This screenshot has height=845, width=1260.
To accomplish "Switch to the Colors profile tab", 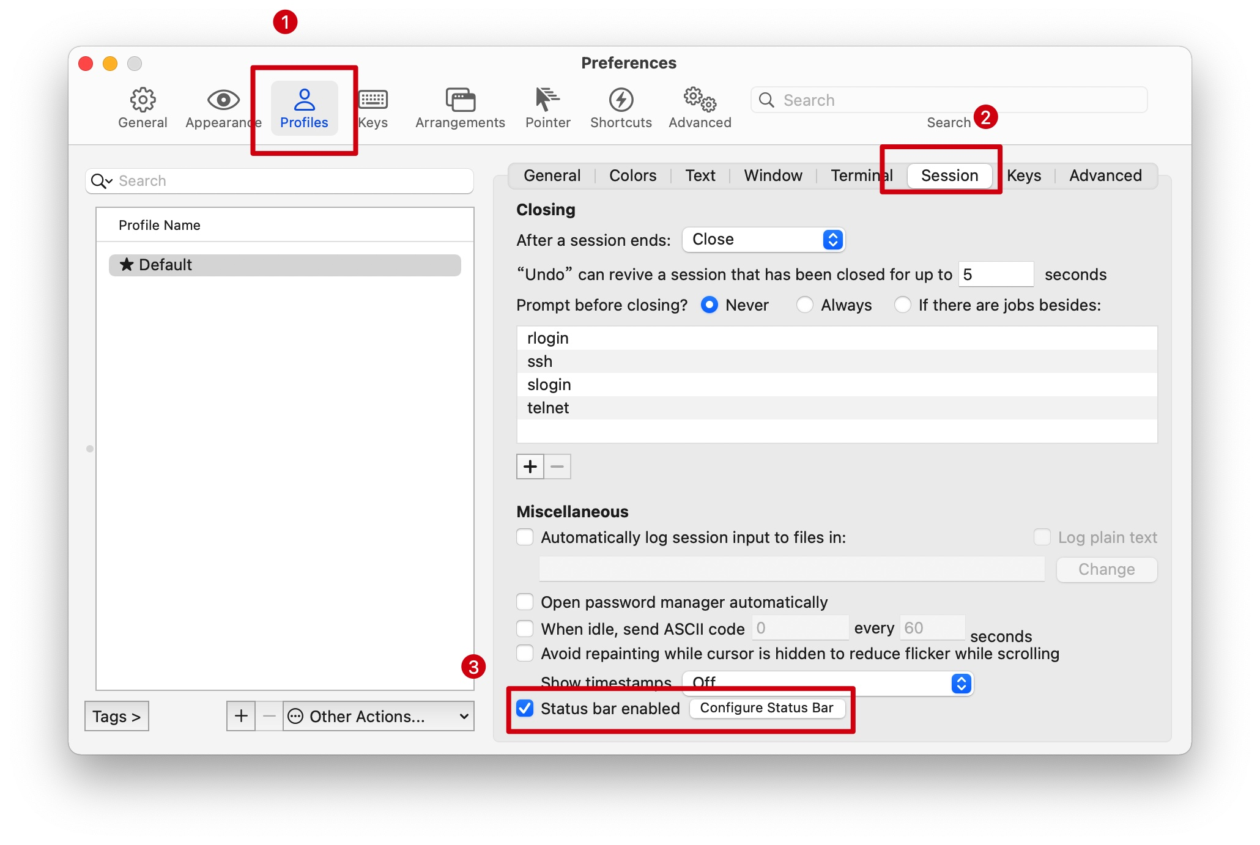I will [632, 175].
